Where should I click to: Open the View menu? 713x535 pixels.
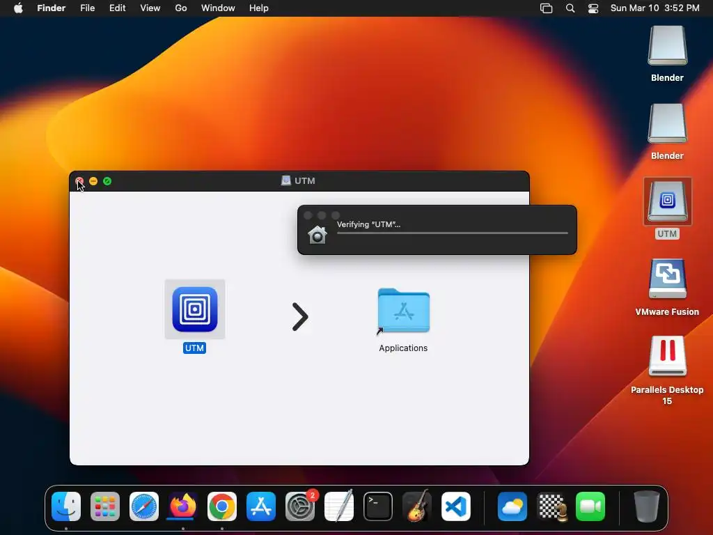[x=150, y=8]
